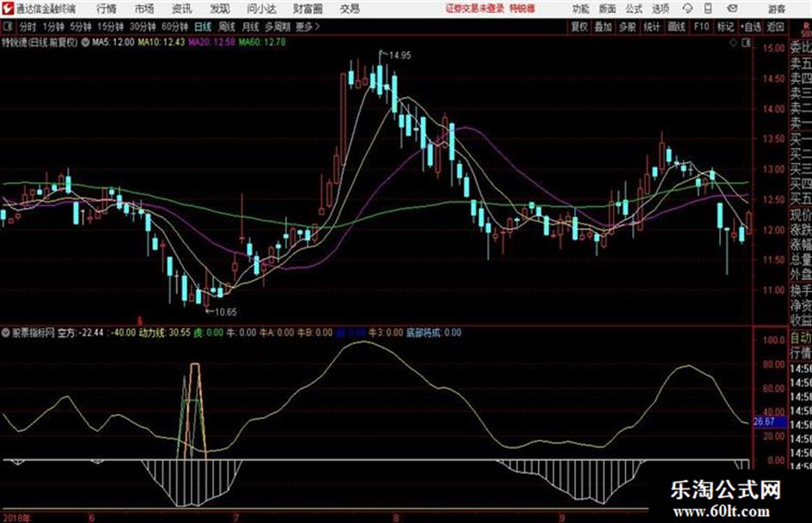812x523 pixels.
Task: Switch to 60分钟 period tab
Action: tap(174, 27)
